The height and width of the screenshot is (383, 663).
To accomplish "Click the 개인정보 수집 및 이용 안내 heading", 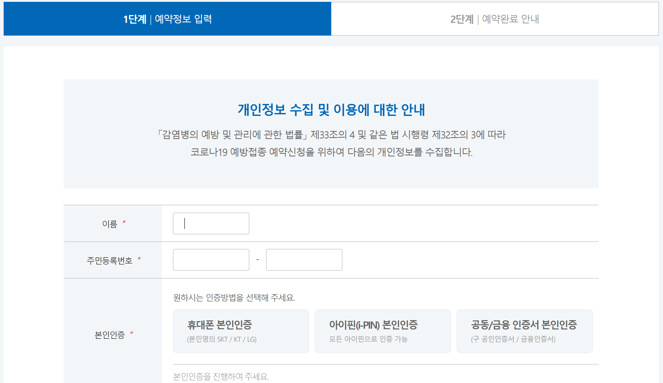I will point(331,110).
